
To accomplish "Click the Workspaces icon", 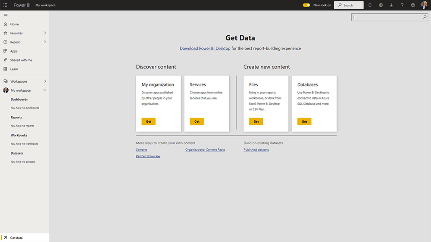I will [x=6, y=81].
